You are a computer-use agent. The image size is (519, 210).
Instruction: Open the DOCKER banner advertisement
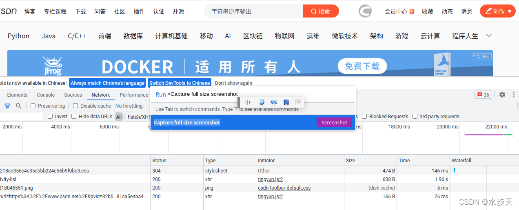(x=250, y=63)
